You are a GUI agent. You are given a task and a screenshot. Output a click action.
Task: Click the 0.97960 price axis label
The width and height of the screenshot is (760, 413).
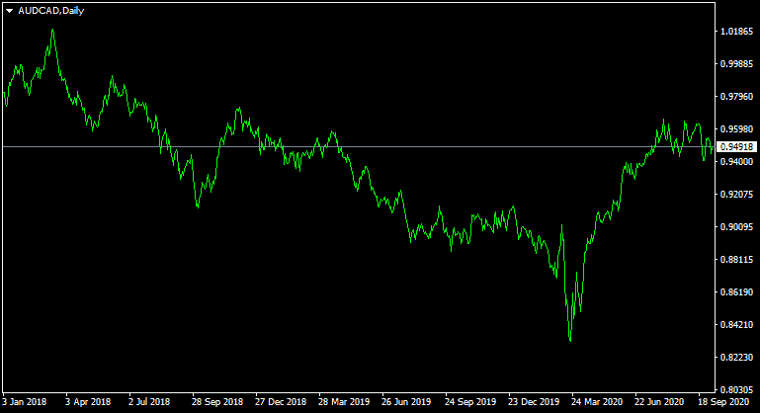(x=736, y=97)
